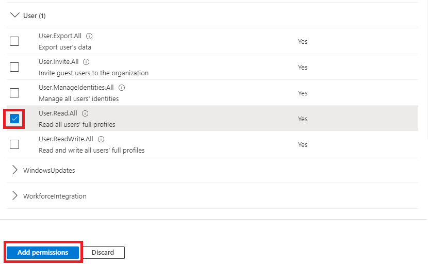Uncheck the selected User.Read.All checkbox

(x=14, y=119)
